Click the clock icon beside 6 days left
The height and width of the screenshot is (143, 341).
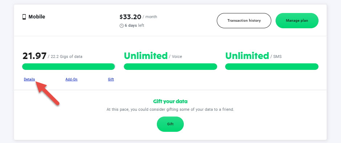pos(122,26)
